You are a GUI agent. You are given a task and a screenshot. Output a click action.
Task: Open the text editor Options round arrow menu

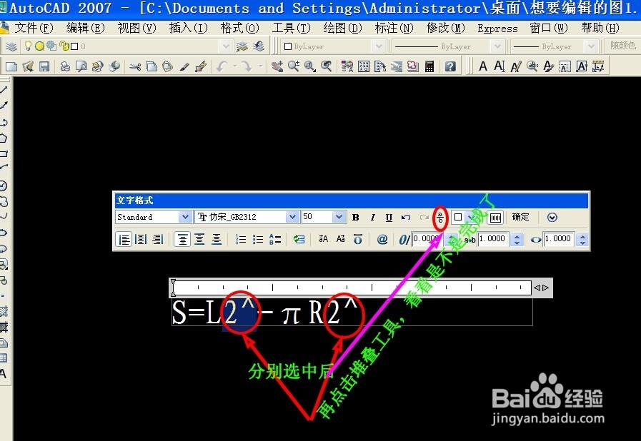552,217
